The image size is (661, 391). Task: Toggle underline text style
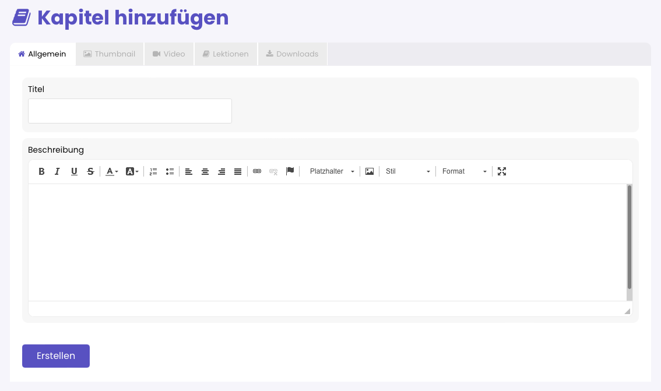(74, 171)
